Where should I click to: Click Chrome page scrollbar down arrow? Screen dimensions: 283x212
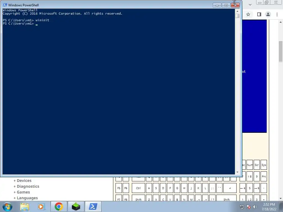[x=281, y=199]
